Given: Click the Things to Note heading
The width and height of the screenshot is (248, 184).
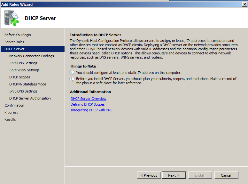Looking at the screenshot, I should pos(83,66).
